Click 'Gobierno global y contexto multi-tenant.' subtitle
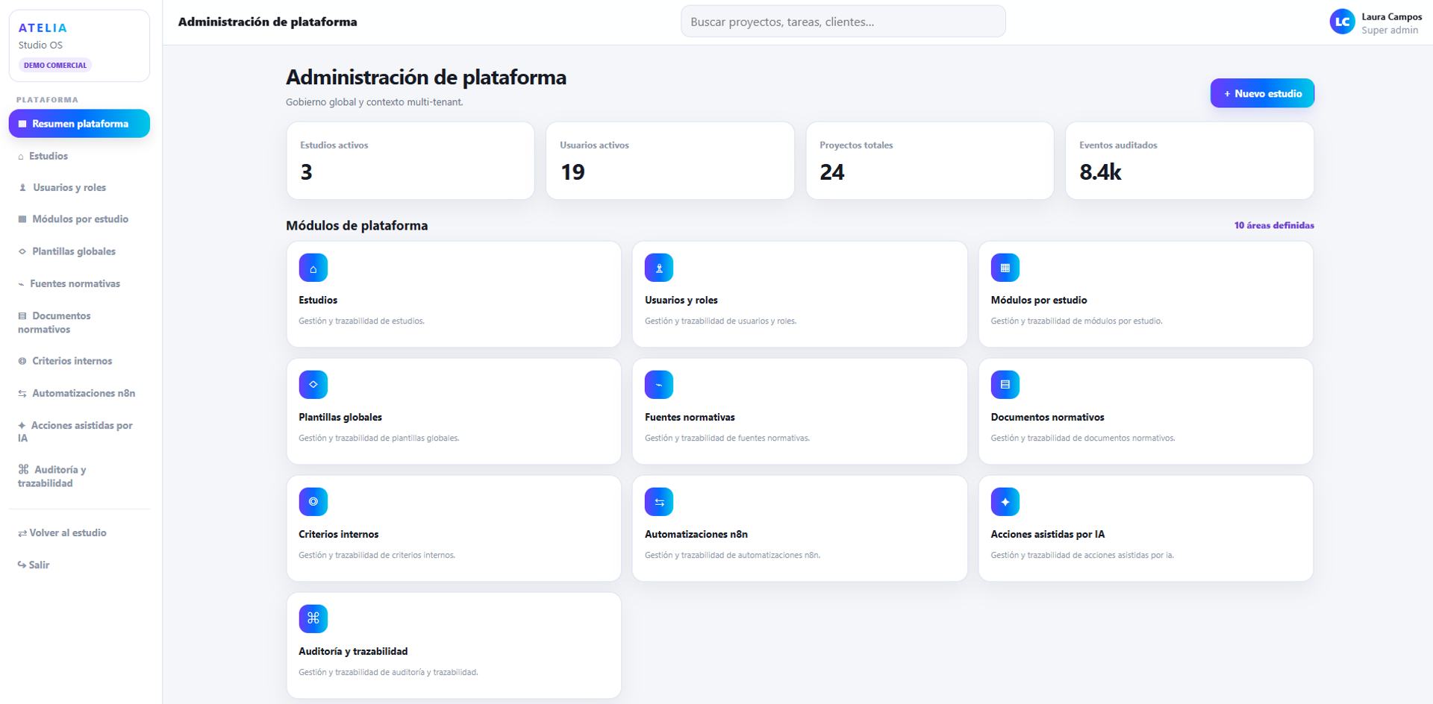1433x704 pixels. [374, 102]
